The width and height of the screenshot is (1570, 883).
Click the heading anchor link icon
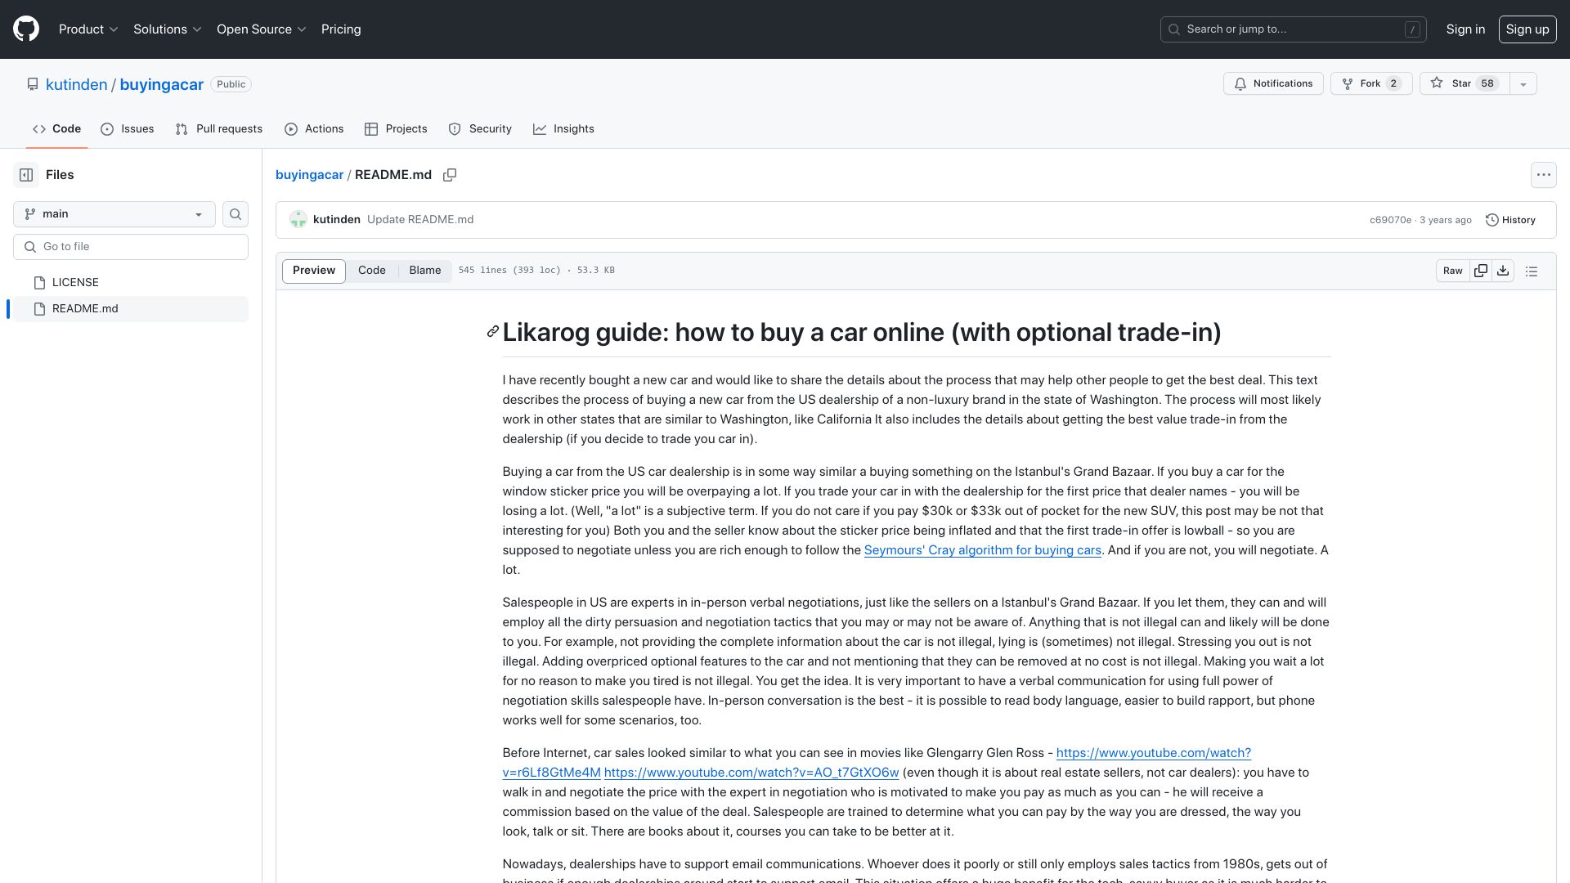(492, 332)
